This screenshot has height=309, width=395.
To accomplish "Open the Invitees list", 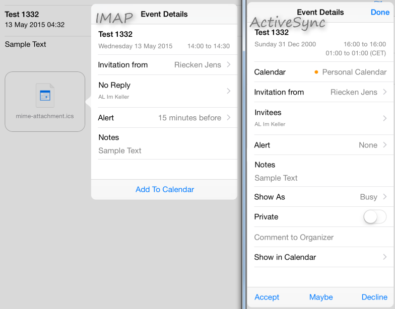I will click(x=320, y=118).
